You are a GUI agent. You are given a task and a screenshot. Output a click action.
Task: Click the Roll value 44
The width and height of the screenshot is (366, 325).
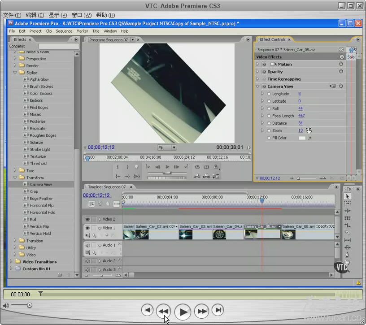(301, 108)
